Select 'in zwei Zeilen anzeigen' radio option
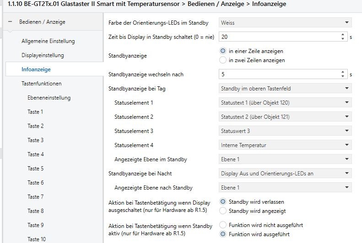Image resolution: width=362 pixels, height=243 pixels. (x=223, y=60)
